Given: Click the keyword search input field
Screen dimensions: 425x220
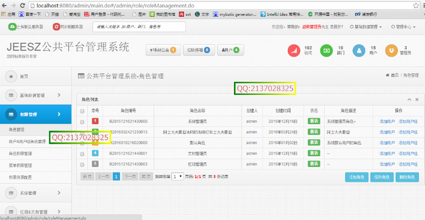Looking at the screenshot, I should [139, 27].
